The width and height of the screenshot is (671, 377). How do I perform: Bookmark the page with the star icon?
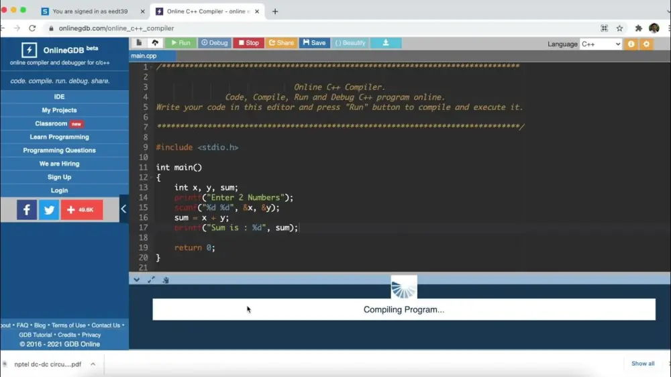click(619, 28)
